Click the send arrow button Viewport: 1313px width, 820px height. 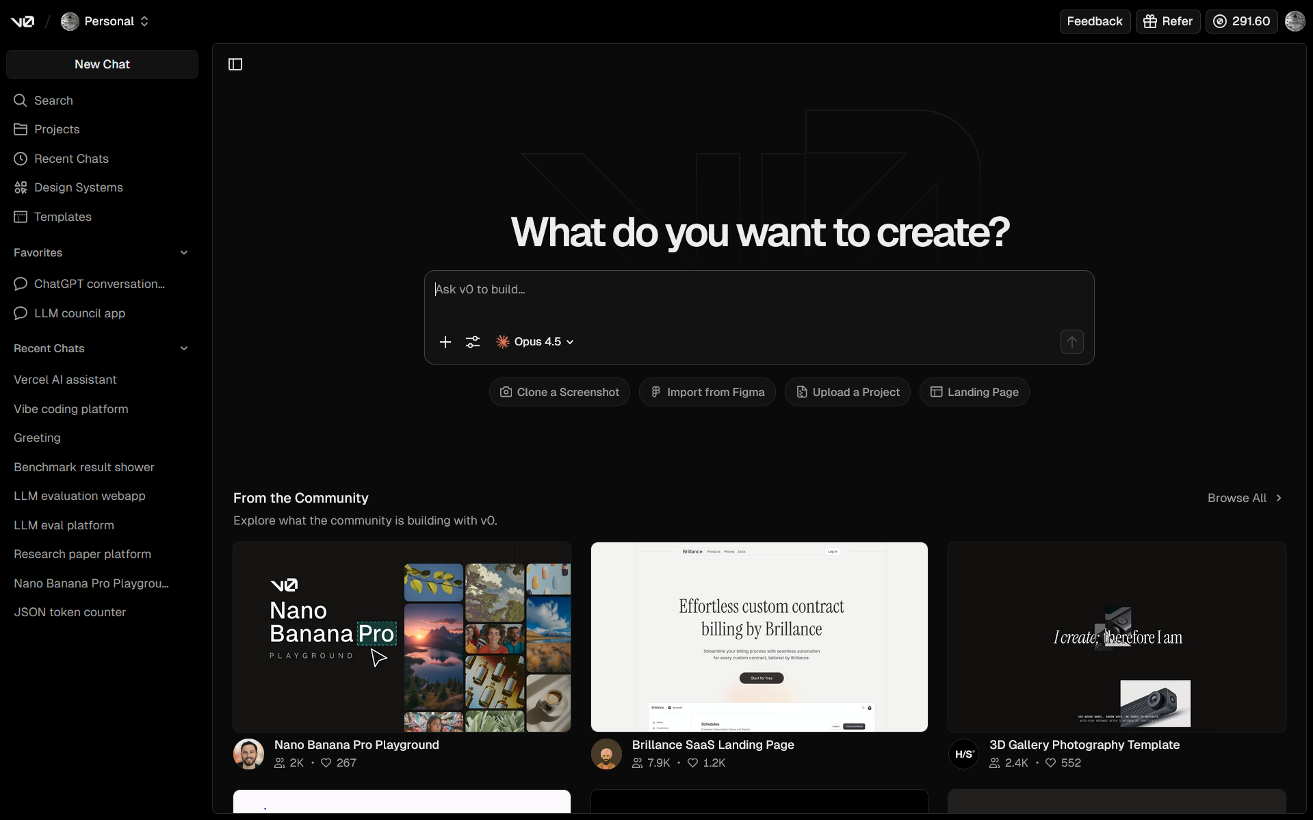(1071, 342)
